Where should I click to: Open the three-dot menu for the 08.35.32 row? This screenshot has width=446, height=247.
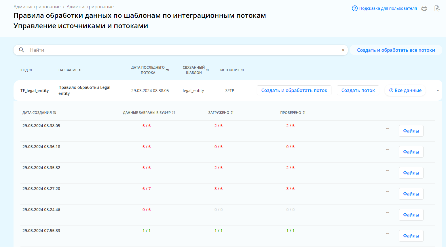coord(388,171)
